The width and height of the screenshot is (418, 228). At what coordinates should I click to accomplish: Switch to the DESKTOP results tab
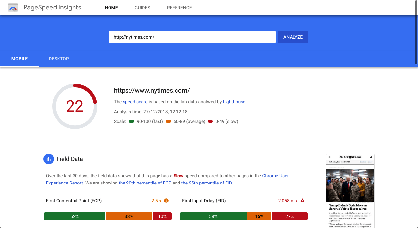59,59
